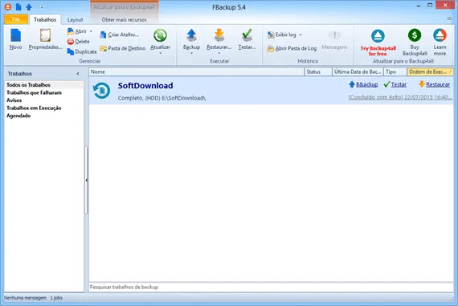Open the Concluído com êxito log link
This screenshot has width=458, height=306.
pyautogui.click(x=399, y=97)
